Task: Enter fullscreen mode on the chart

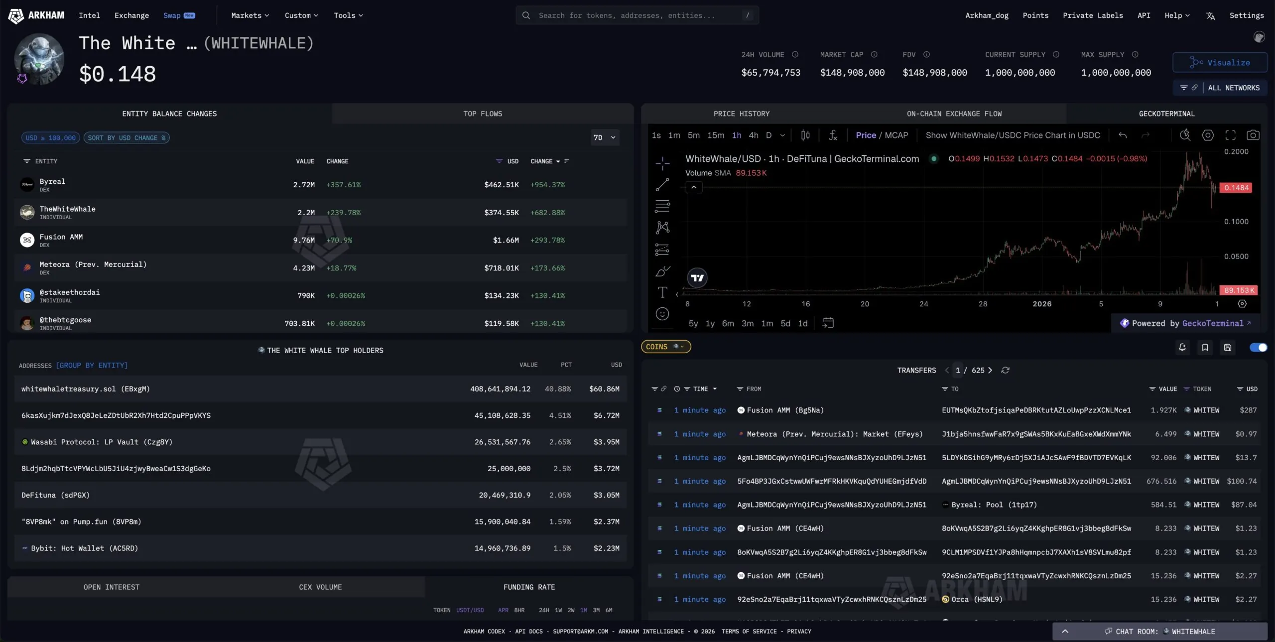Action: [1230, 135]
